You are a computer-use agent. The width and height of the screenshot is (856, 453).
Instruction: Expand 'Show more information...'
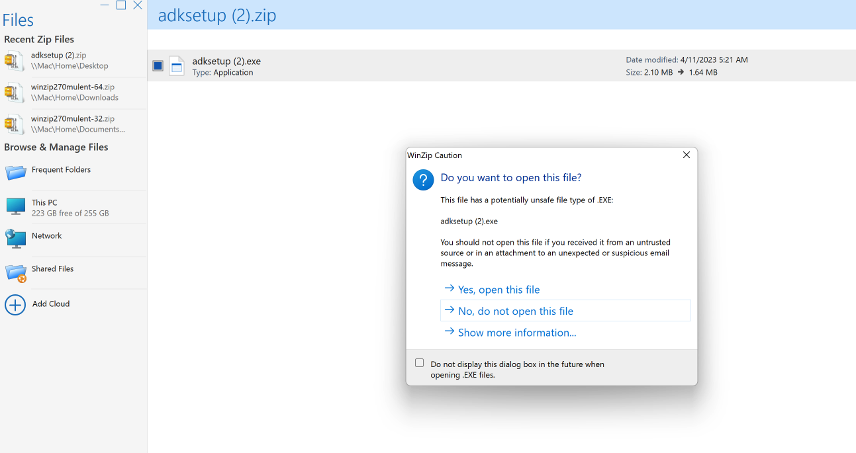(516, 333)
